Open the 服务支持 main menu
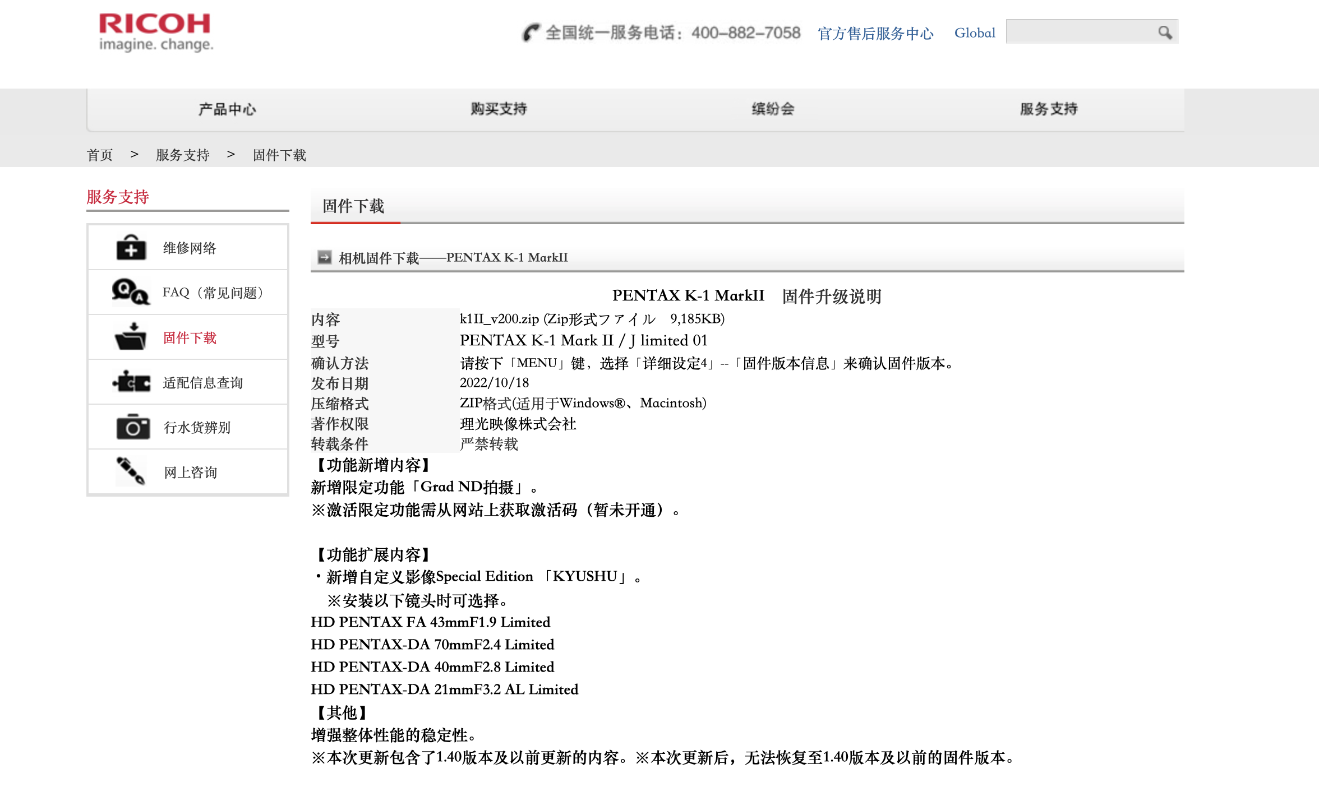Image resolution: width=1319 pixels, height=787 pixels. click(x=1049, y=109)
